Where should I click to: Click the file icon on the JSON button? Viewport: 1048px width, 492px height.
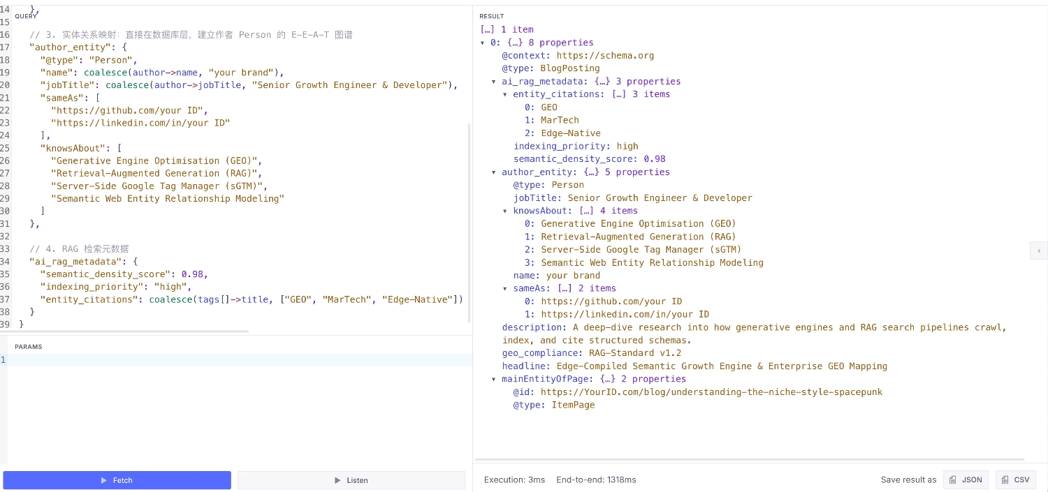[953, 479]
